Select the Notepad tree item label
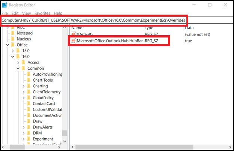Image resolution: width=234 pixels, height=151 pixels. coord(25,33)
